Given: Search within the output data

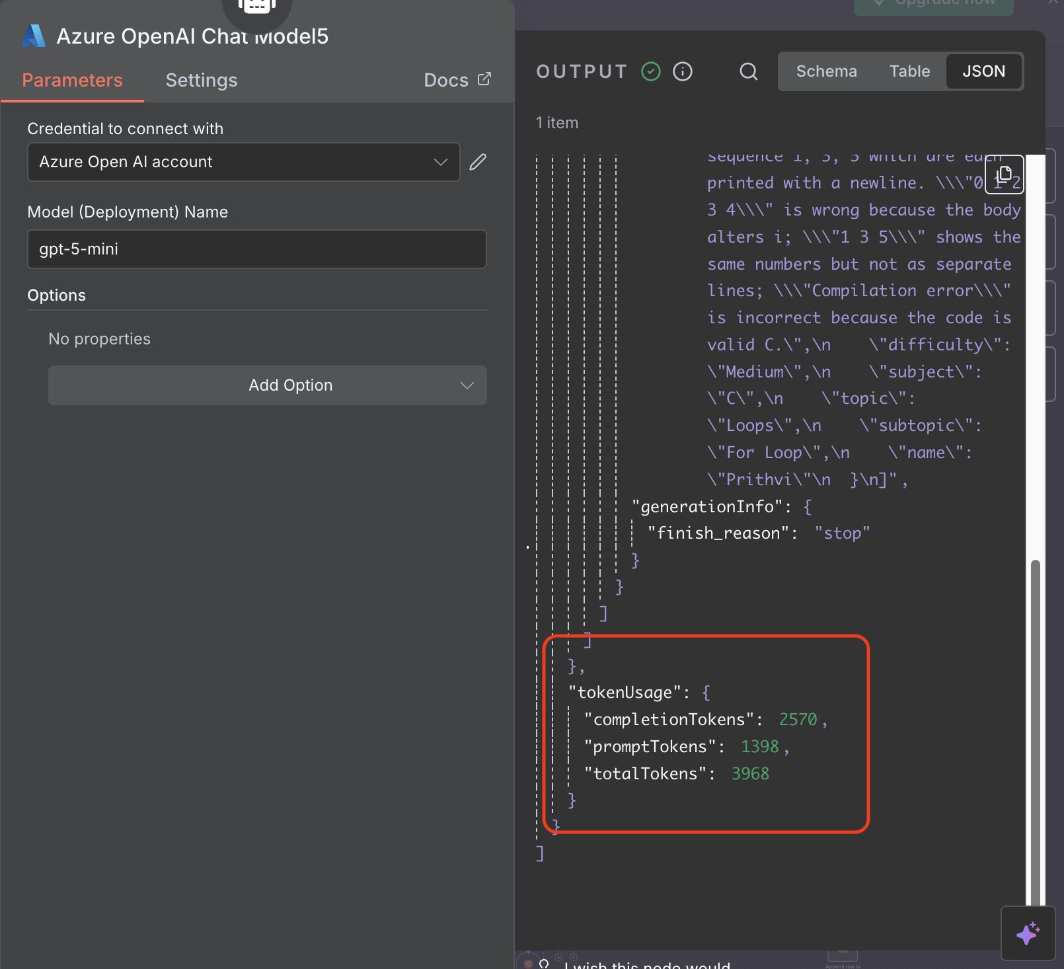Looking at the screenshot, I should (748, 71).
